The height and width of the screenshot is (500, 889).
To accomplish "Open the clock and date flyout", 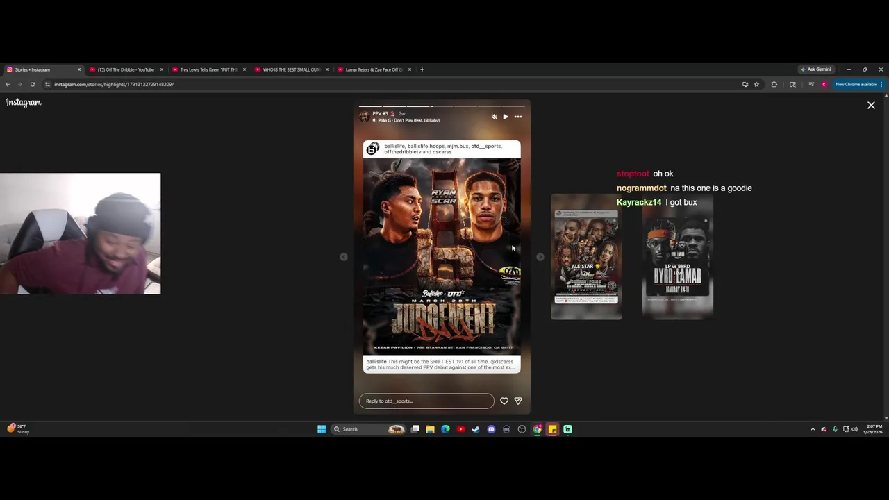I will [872, 429].
